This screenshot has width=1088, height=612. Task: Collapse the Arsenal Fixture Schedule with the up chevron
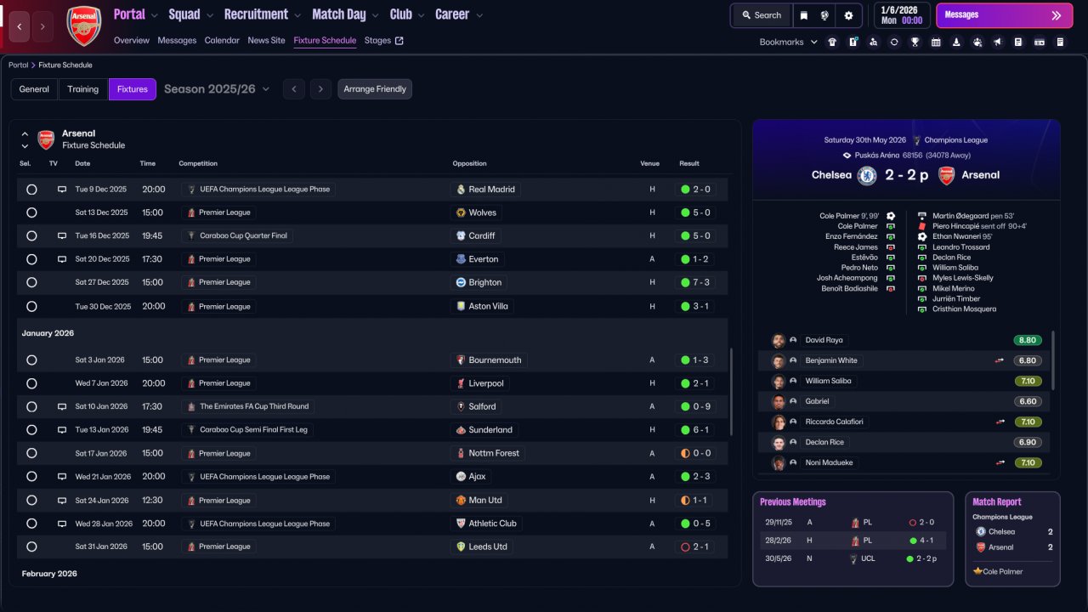(x=25, y=133)
